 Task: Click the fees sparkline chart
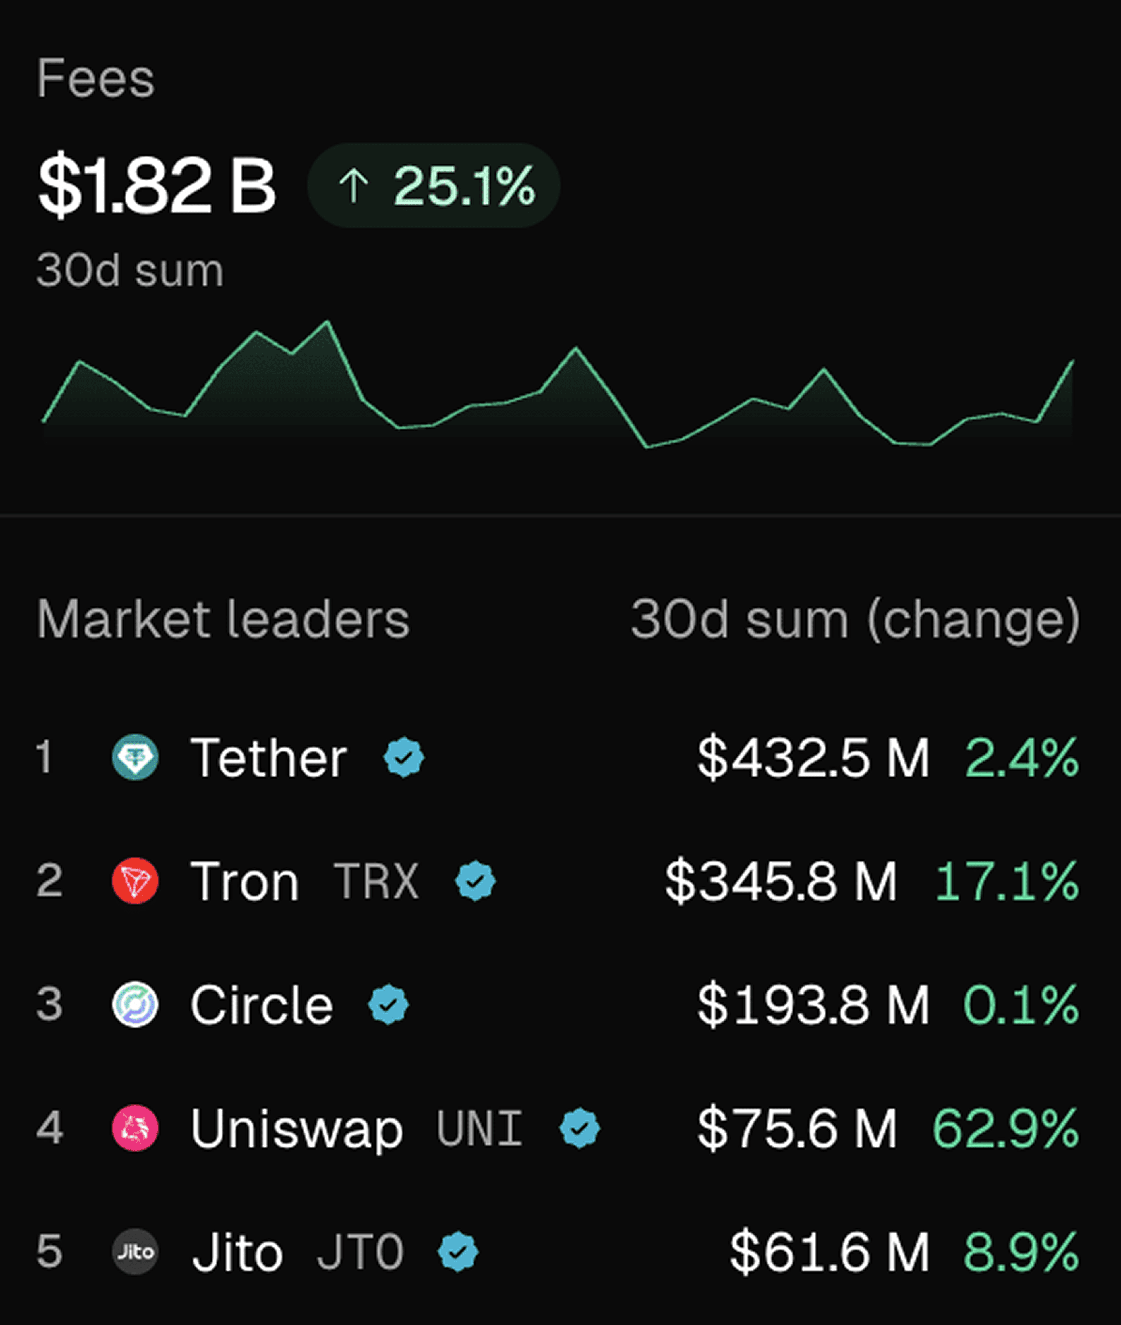(558, 388)
